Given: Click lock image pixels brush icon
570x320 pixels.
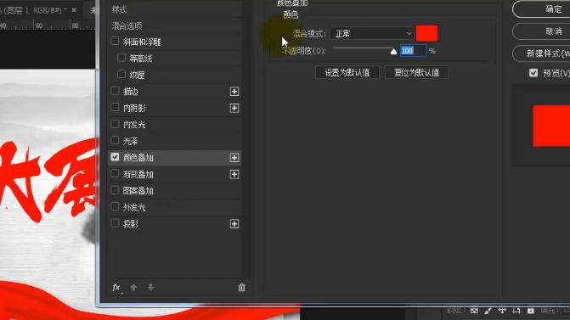Looking at the screenshot, I should (x=488, y=311).
